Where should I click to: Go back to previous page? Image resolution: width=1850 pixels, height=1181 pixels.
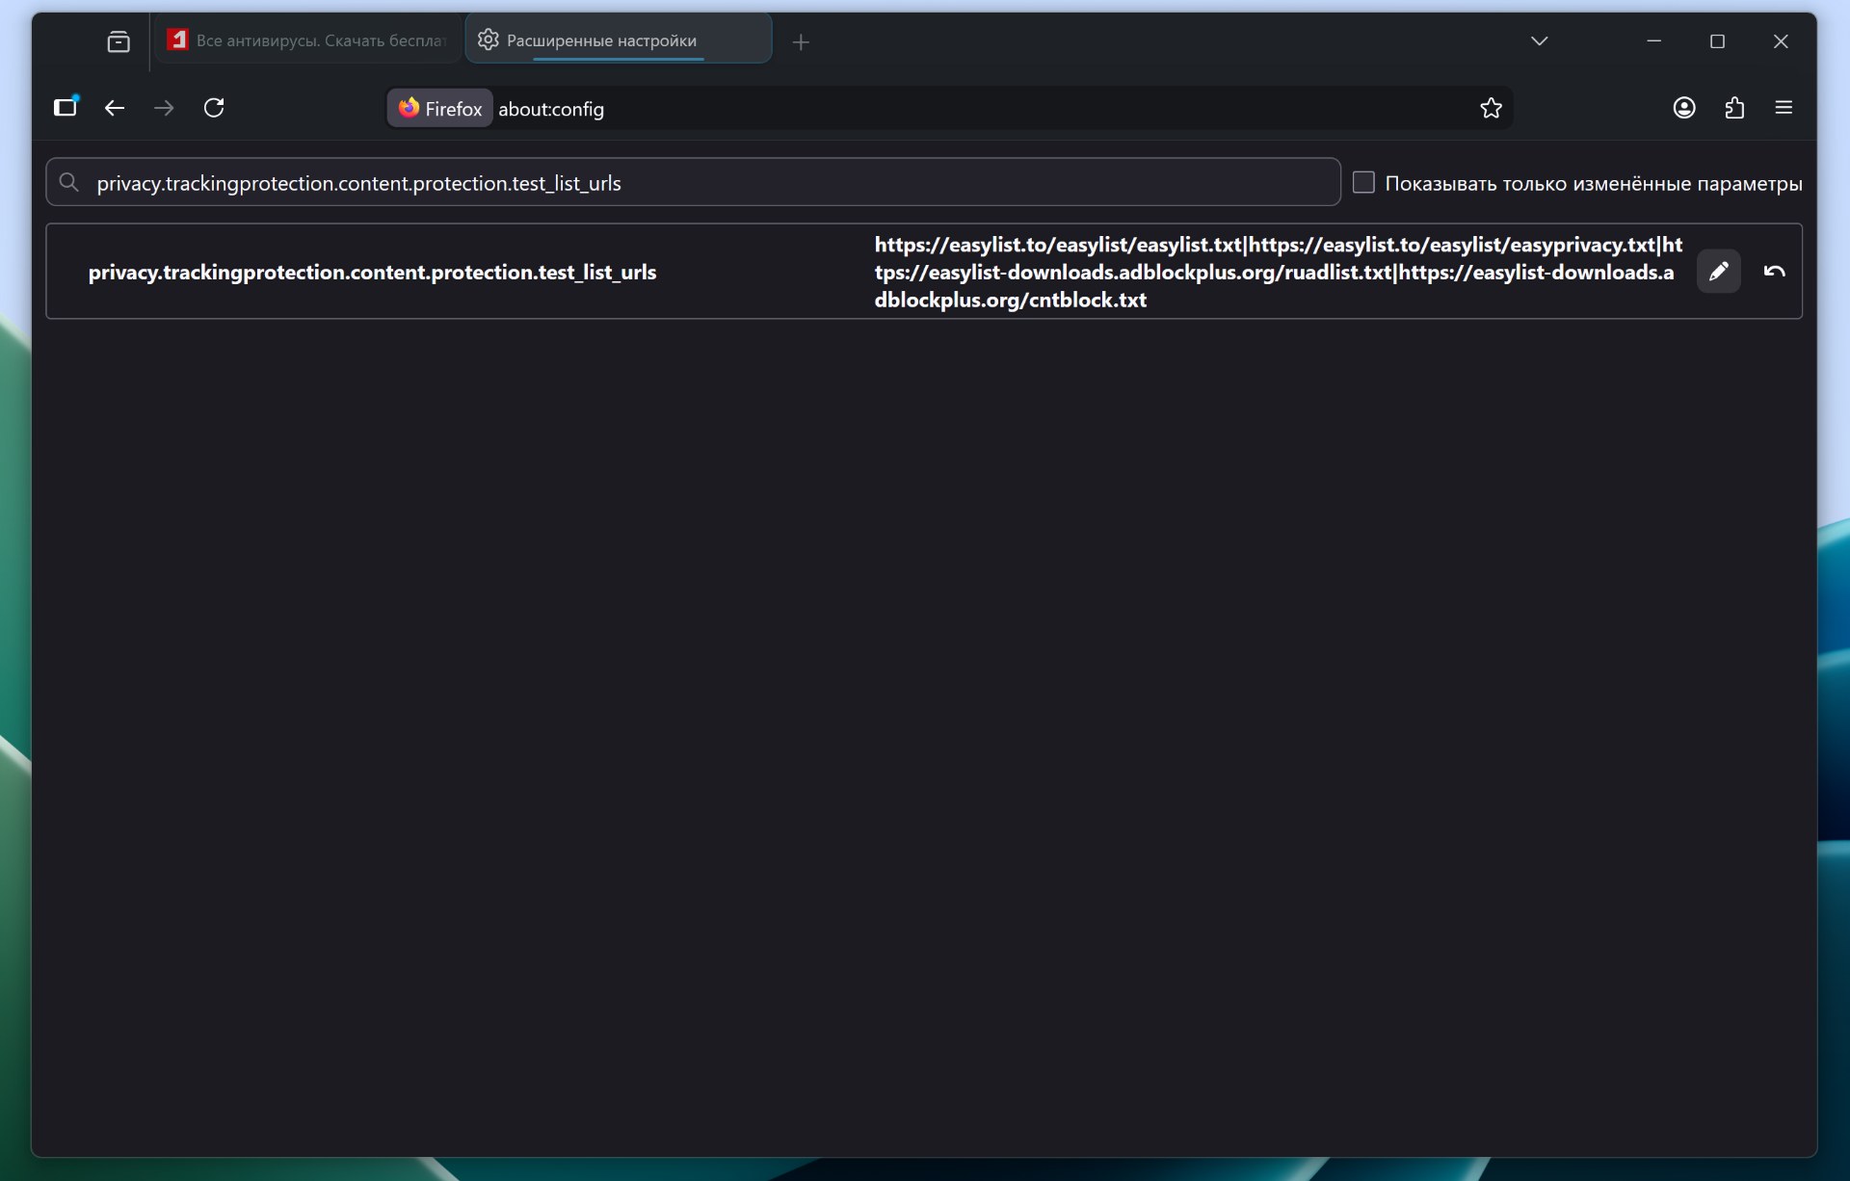pyautogui.click(x=115, y=108)
